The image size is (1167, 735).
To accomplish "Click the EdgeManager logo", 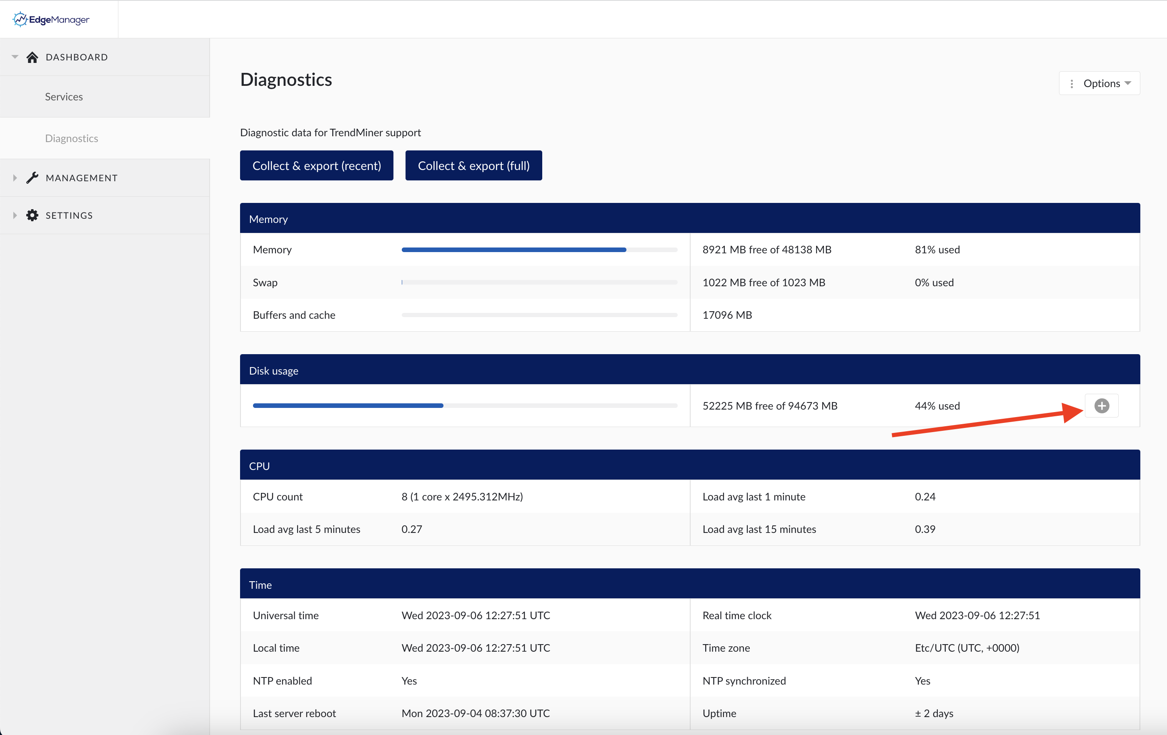I will 50,19.
